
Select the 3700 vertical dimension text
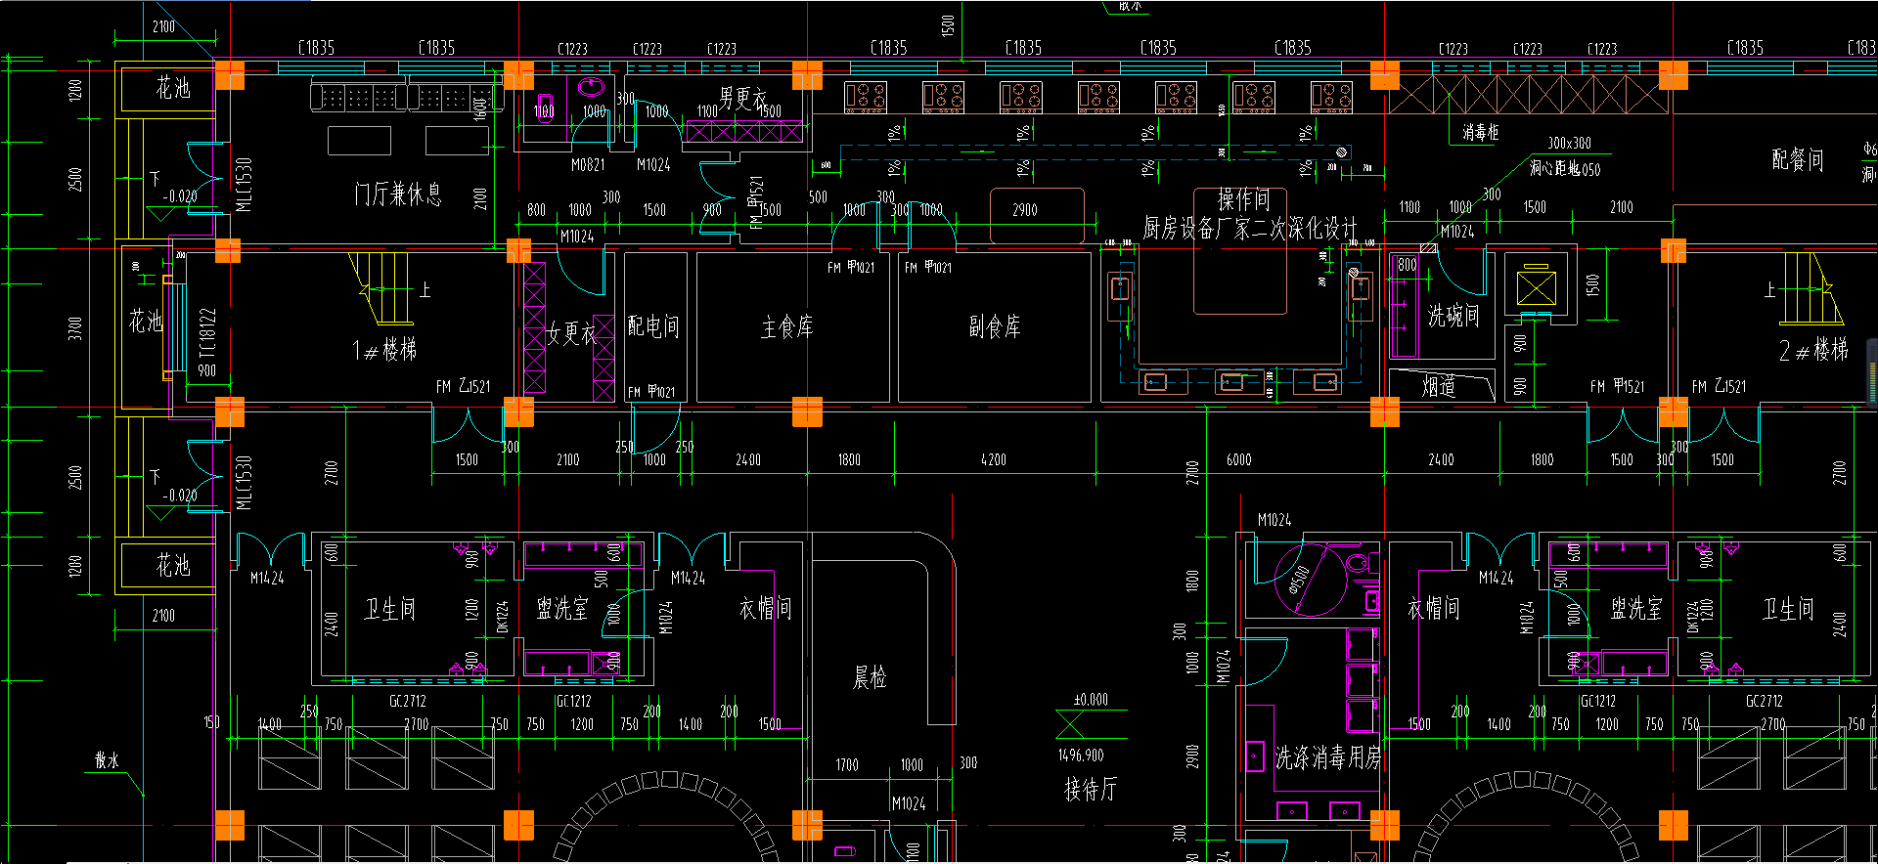pyautogui.click(x=75, y=328)
